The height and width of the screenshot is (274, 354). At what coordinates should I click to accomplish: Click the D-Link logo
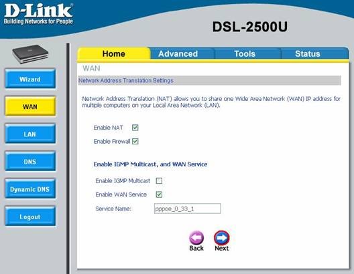[38, 14]
